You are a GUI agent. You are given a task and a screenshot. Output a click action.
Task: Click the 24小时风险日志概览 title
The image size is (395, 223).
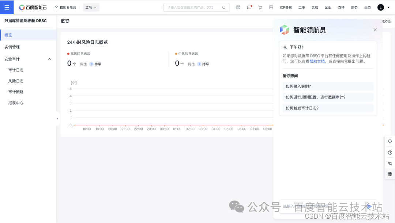click(x=87, y=42)
